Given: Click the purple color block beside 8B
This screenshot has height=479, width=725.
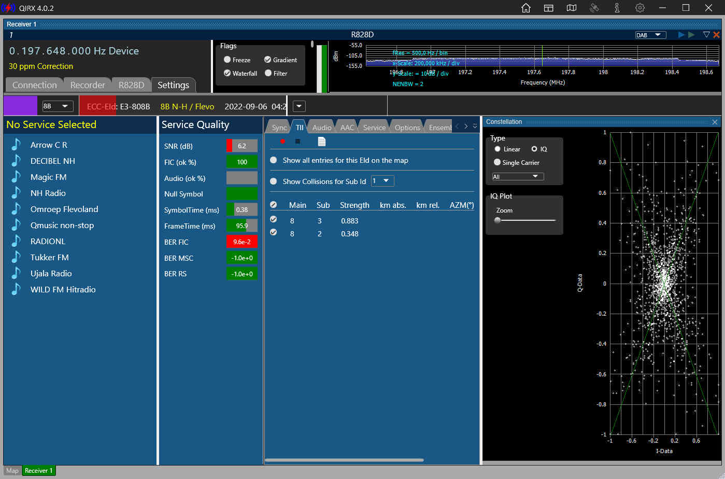Looking at the screenshot, I should pyautogui.click(x=20, y=106).
